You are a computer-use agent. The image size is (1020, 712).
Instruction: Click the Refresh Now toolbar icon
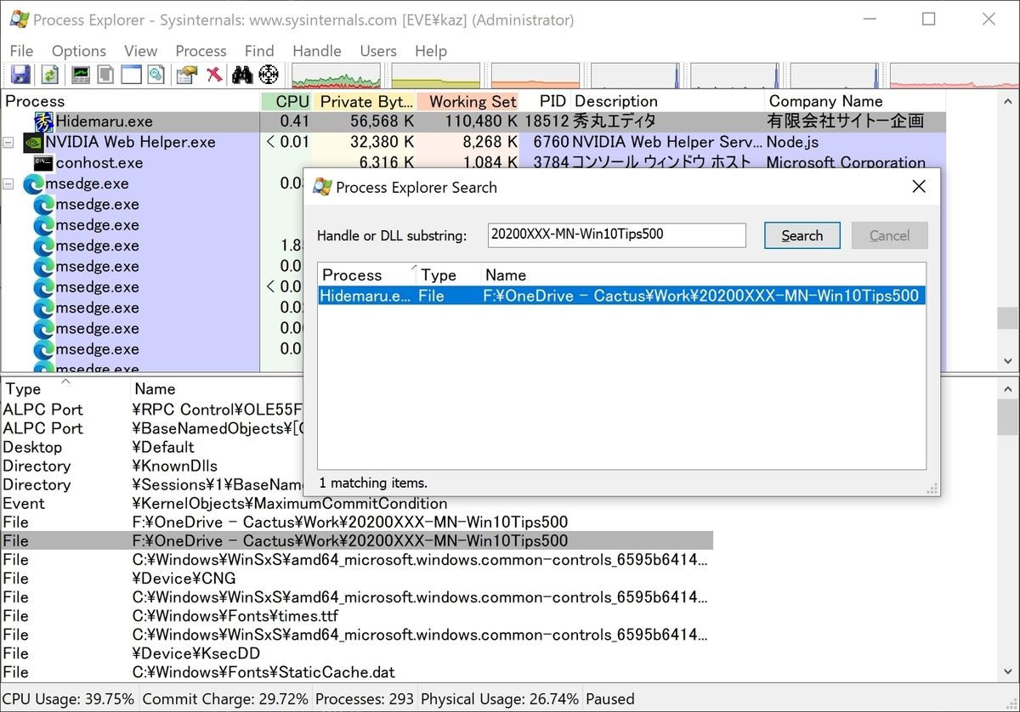pos(50,75)
